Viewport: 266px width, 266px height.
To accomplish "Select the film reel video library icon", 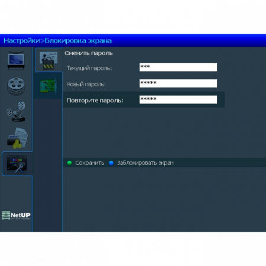I will (16, 86).
